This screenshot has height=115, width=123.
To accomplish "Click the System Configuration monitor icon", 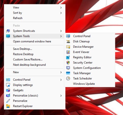I will (x=68, y=68).
